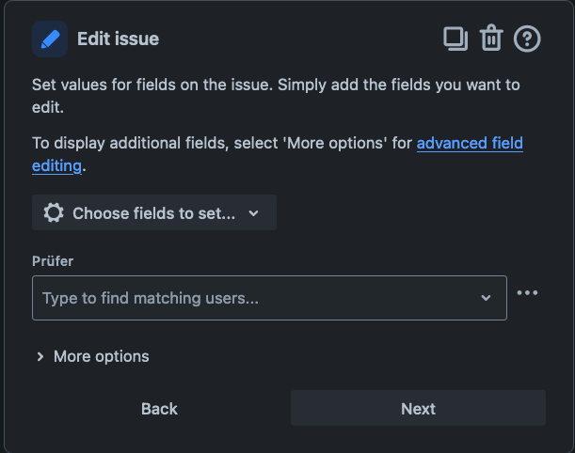Click the gear icon beside Choose fields
The image size is (575, 453).
pyautogui.click(x=54, y=213)
